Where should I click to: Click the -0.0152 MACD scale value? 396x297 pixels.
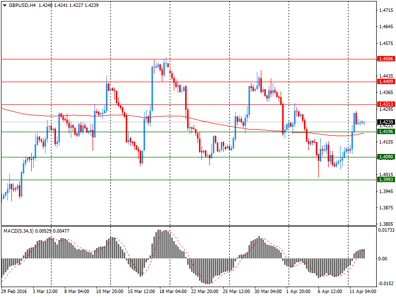click(386, 283)
